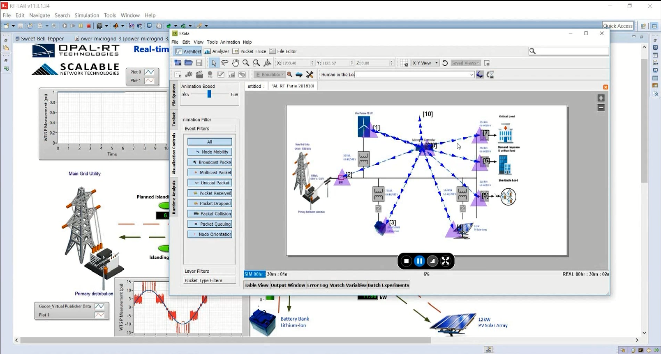Toggle the Broadcast Packet event filter
This screenshot has width=661, height=354.
pos(210,162)
